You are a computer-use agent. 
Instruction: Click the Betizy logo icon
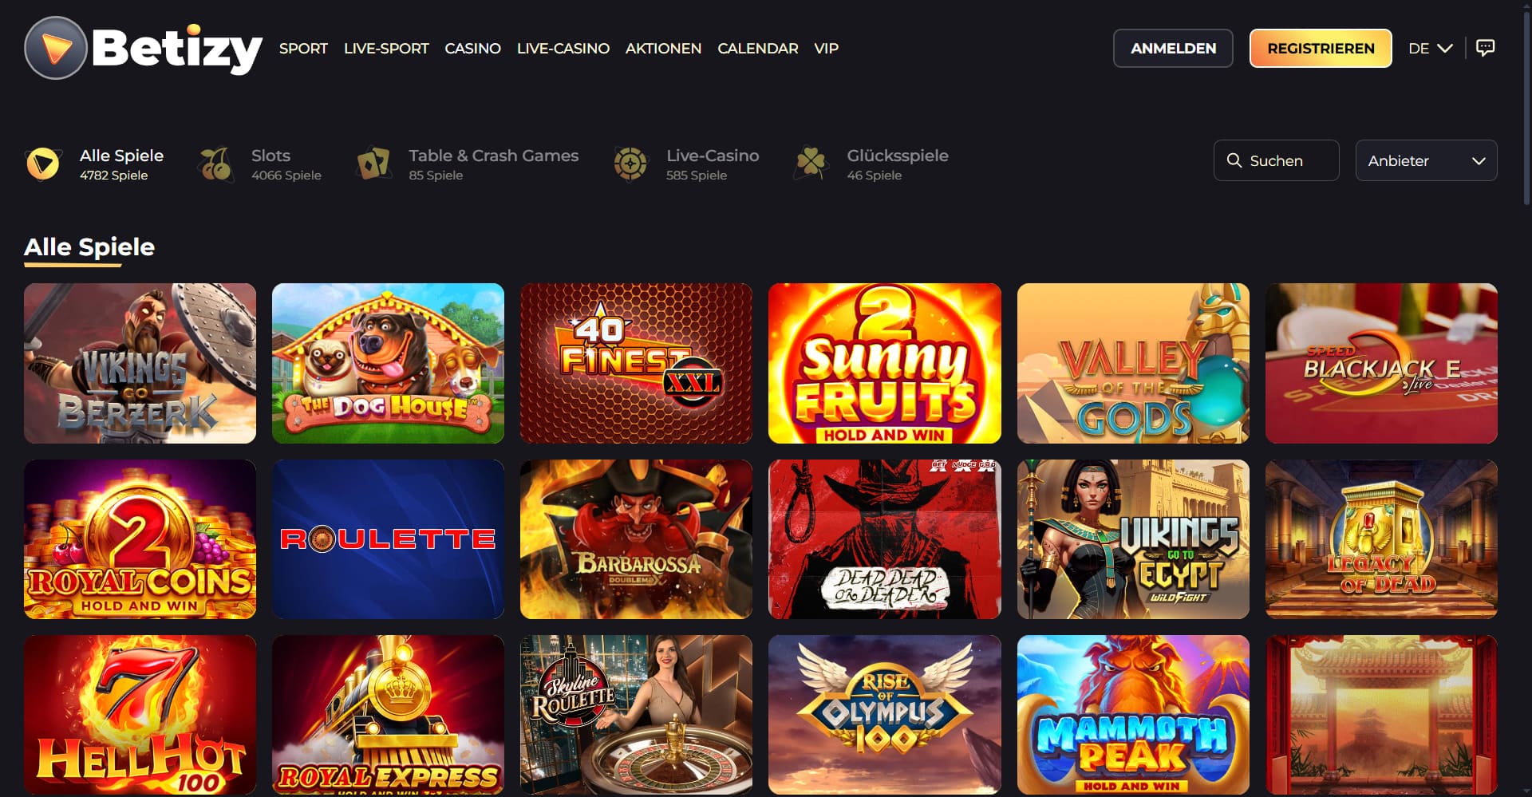[55, 48]
